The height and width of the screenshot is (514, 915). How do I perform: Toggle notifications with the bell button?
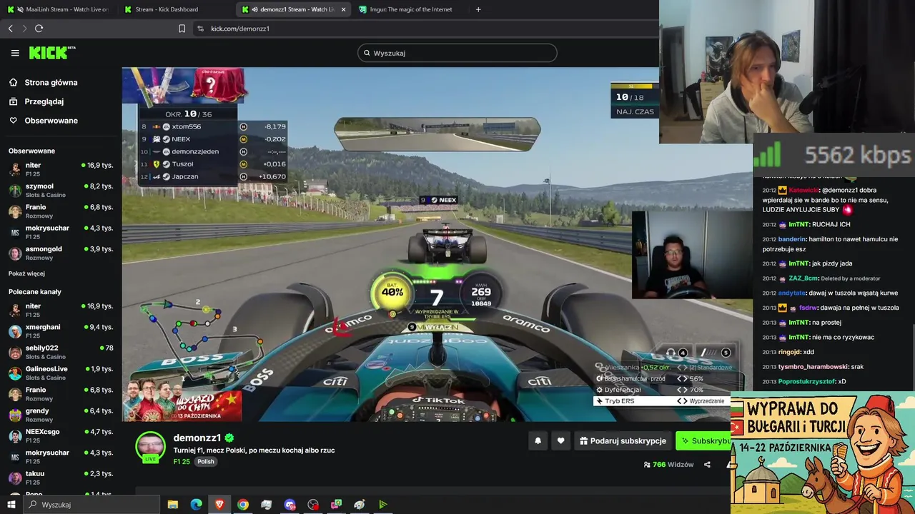click(538, 441)
